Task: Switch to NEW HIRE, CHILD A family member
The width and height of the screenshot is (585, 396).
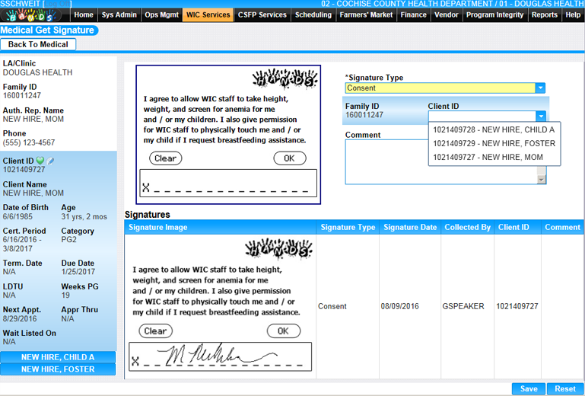Action: click(58, 357)
